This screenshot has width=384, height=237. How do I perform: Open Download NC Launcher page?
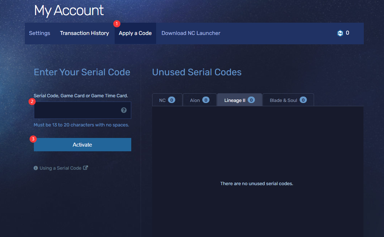tap(191, 33)
